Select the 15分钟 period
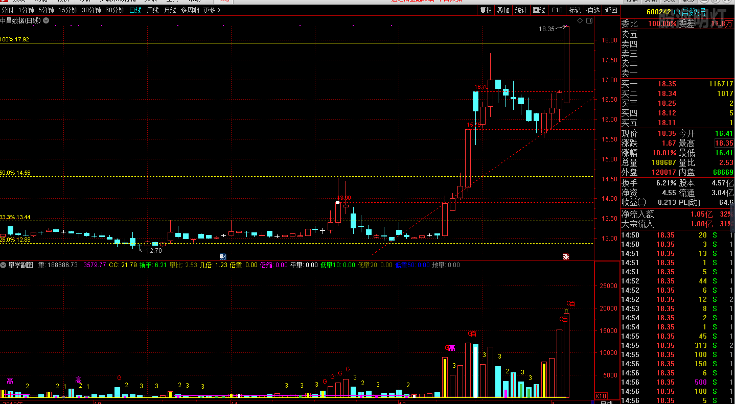The image size is (735, 404). coord(68,10)
